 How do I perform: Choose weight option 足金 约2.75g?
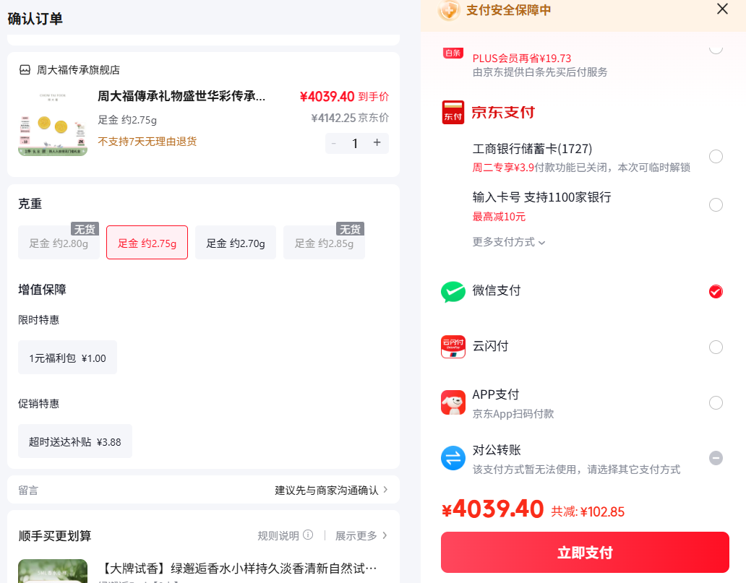(x=147, y=243)
